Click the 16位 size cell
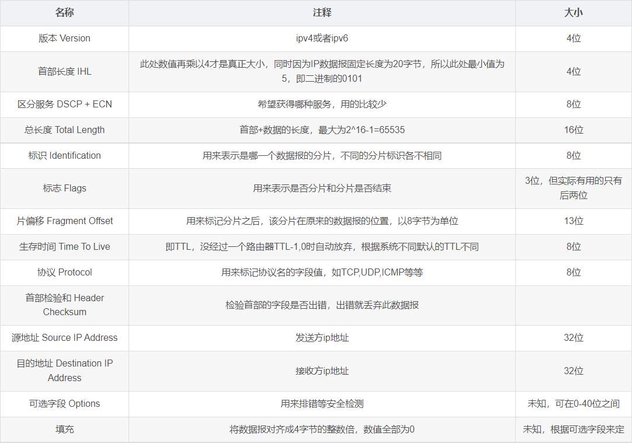The width and height of the screenshot is (632, 443). (x=573, y=130)
